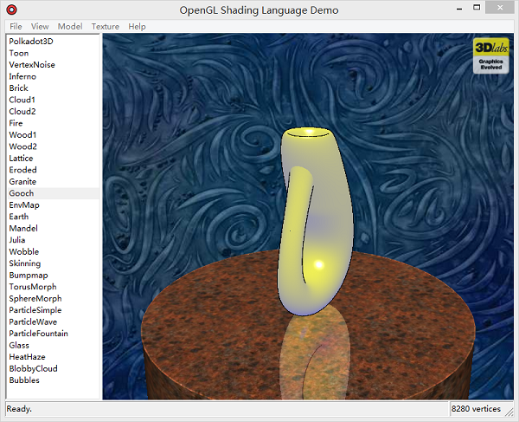The image size is (519, 422).
Task: Open the Model menu
Action: pos(70,27)
